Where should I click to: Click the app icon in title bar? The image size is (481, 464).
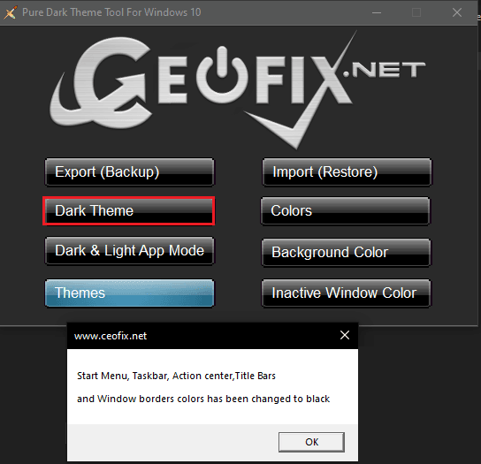(11, 12)
